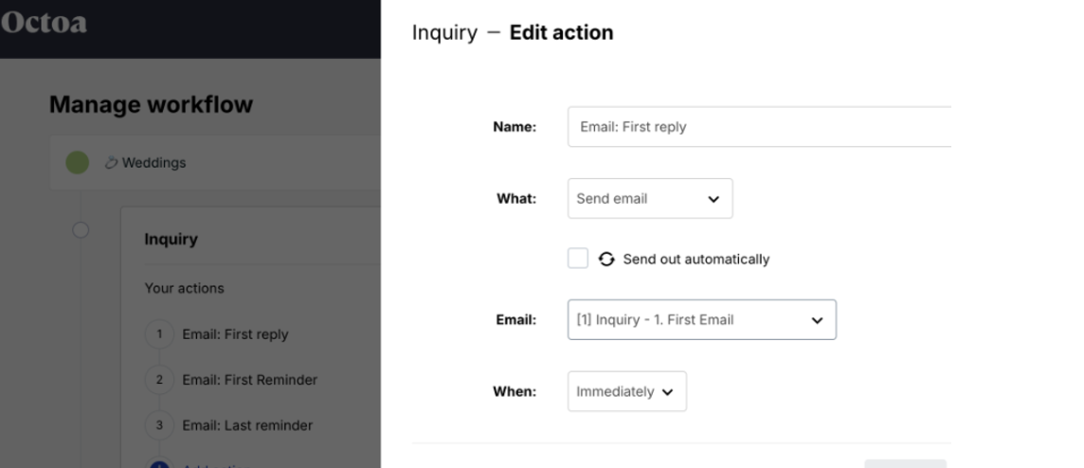This screenshot has height=468, width=1084.
Task: Click the green Weddings status circle
Action: (77, 162)
